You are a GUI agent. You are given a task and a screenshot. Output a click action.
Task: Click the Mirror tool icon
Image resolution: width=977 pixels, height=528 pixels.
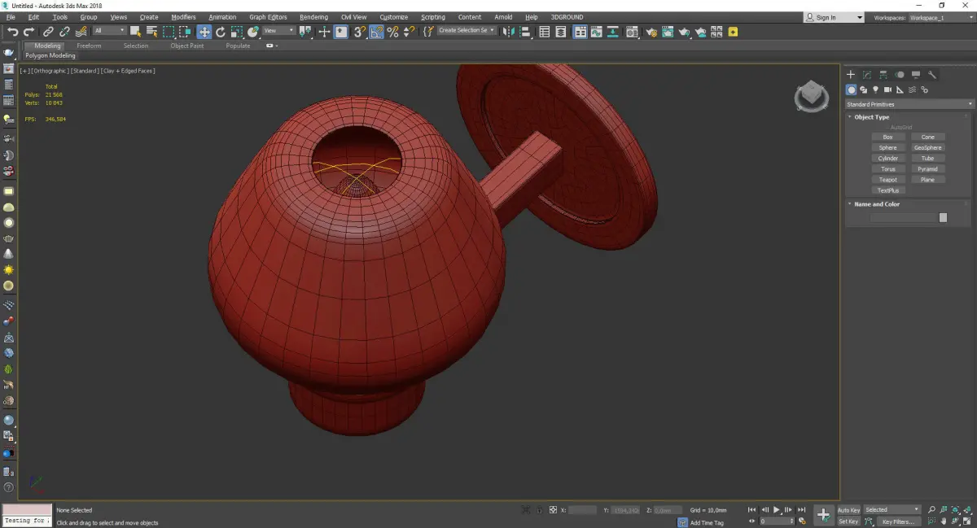point(508,32)
